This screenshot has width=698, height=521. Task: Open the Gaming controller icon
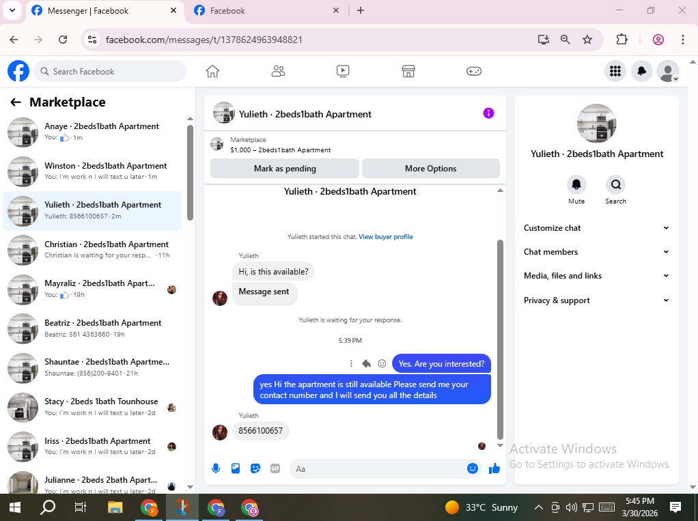click(474, 71)
